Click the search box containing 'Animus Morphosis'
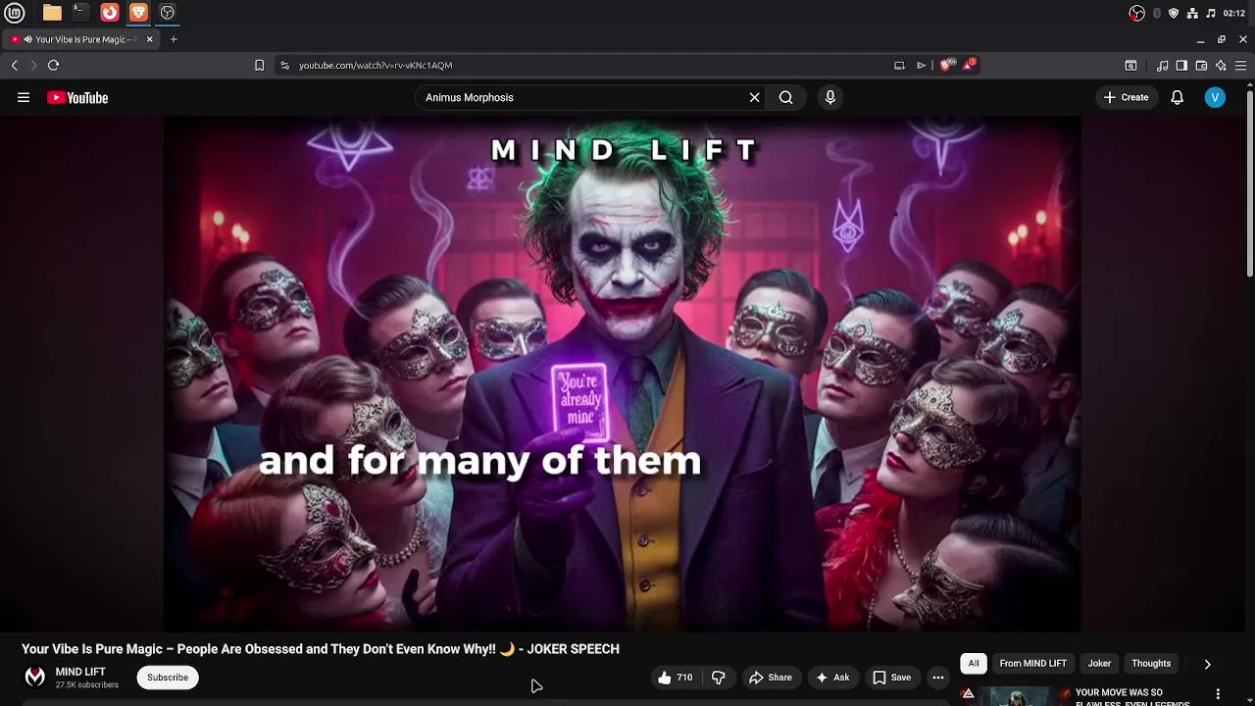This screenshot has height=706, width=1255. pos(582,97)
